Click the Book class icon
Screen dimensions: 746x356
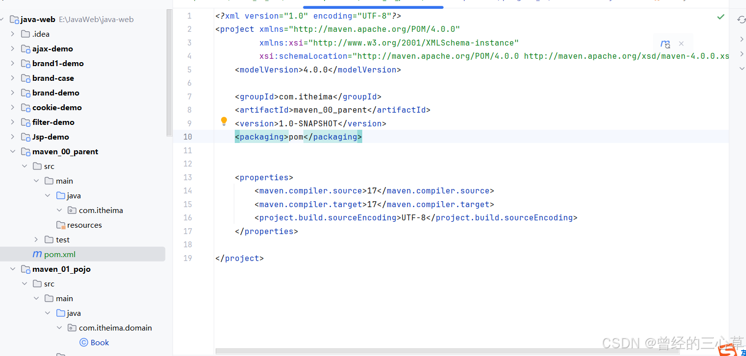click(x=84, y=342)
